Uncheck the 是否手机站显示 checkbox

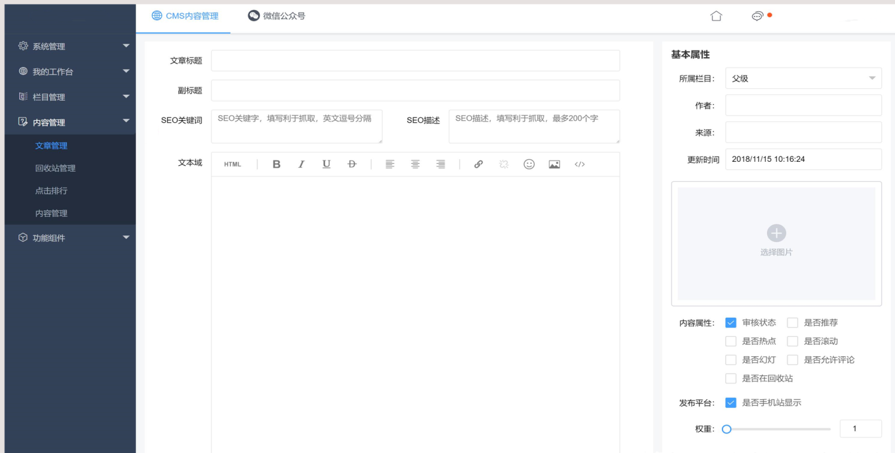point(730,403)
